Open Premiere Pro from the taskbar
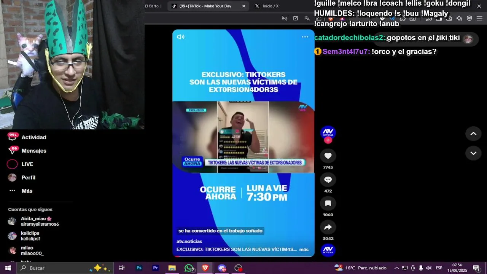This screenshot has height=274, width=487. point(155,268)
